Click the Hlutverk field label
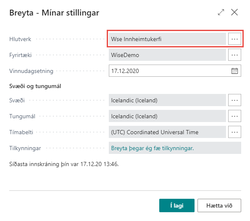Viewport: 250px width, 221px height. 20,39
